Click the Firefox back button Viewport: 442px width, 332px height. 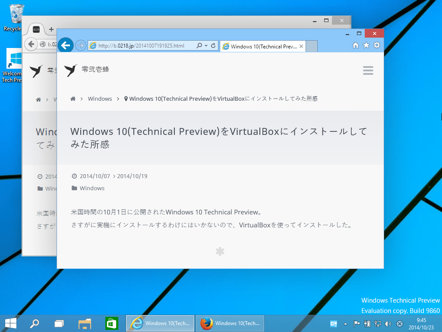pyautogui.click(x=31, y=45)
